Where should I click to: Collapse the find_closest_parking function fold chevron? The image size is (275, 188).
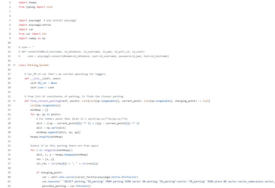point(14,101)
